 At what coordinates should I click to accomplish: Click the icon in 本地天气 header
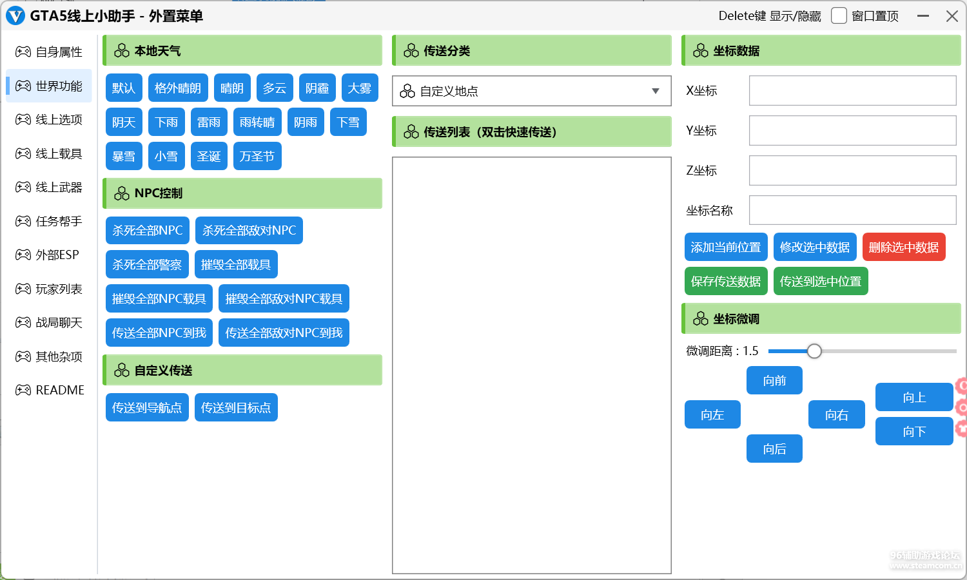coord(122,51)
